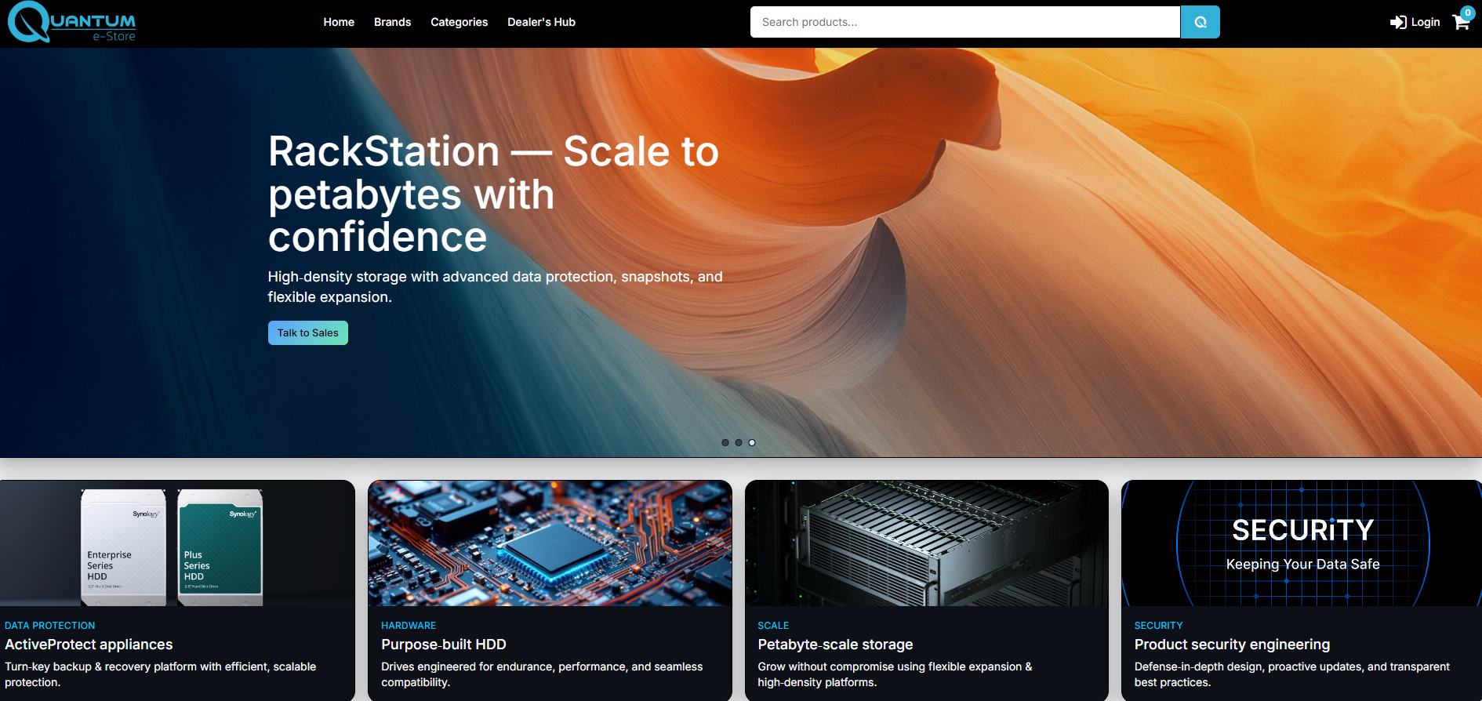
Task: Select the second carousel slide dot
Action: (x=739, y=443)
